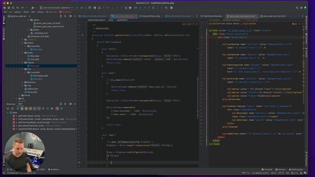Toggle the red circle filter in Structure toolbar
Image resolution: width=315 pixels, height=177 pixels.
click(52, 109)
